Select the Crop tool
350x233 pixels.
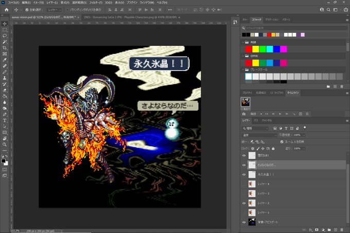(x=5, y=48)
